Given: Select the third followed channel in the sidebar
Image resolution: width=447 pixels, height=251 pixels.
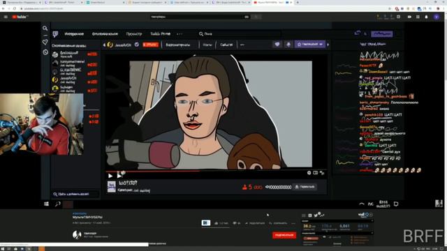Looking at the screenshot, I should tap(75, 71).
